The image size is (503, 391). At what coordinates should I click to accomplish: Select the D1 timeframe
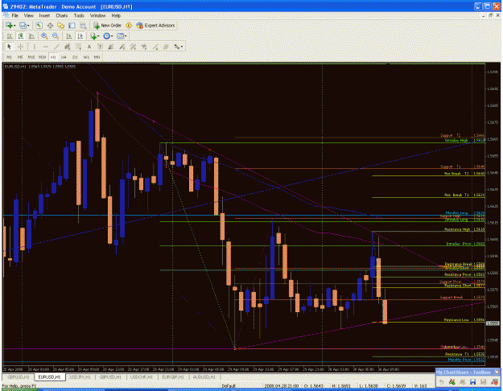[75, 57]
